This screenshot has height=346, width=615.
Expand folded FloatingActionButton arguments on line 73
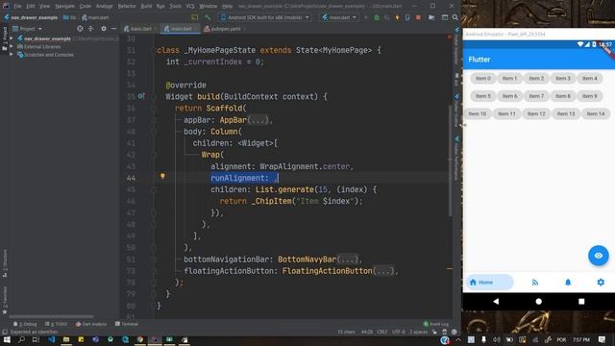coord(383,271)
